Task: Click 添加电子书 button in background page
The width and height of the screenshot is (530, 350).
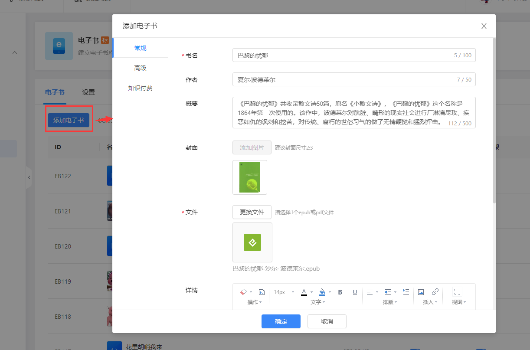Action: 69,120
